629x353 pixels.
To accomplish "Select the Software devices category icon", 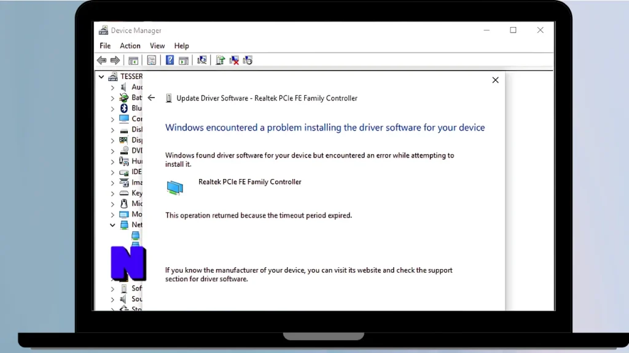I will pyautogui.click(x=124, y=289).
